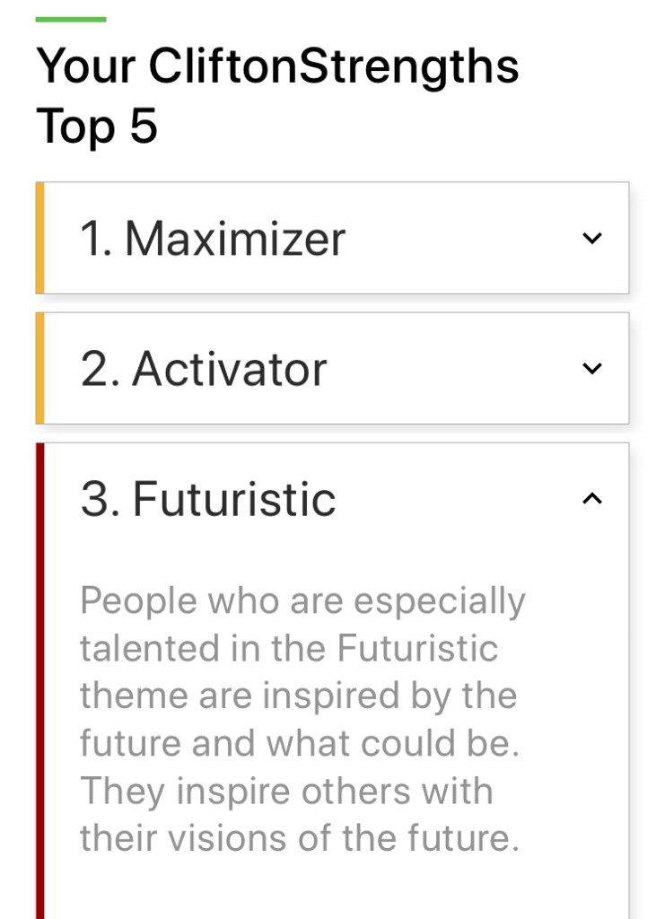Viewport: 665px width, 919px height.
Task: Click "talented in the Futuristic" description line
Action: [x=289, y=648]
